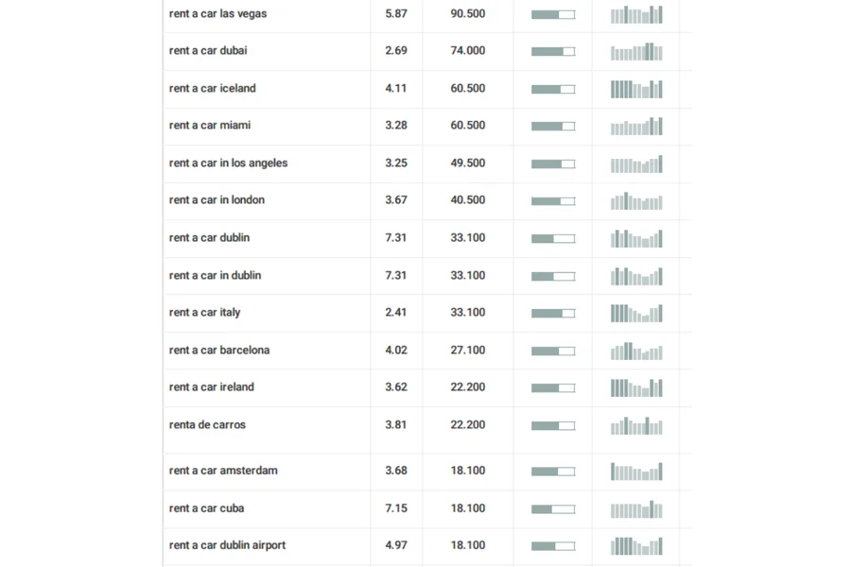
Task: Click trend chart in 'rent a car italy' row
Action: click(636, 314)
